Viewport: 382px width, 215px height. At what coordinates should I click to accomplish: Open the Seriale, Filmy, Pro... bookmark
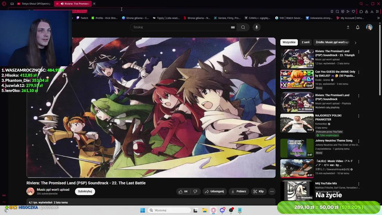point(227,18)
